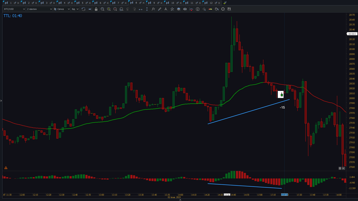Click the orange warning triangle icon
The height and width of the screenshot is (201, 358).
tap(6, 168)
